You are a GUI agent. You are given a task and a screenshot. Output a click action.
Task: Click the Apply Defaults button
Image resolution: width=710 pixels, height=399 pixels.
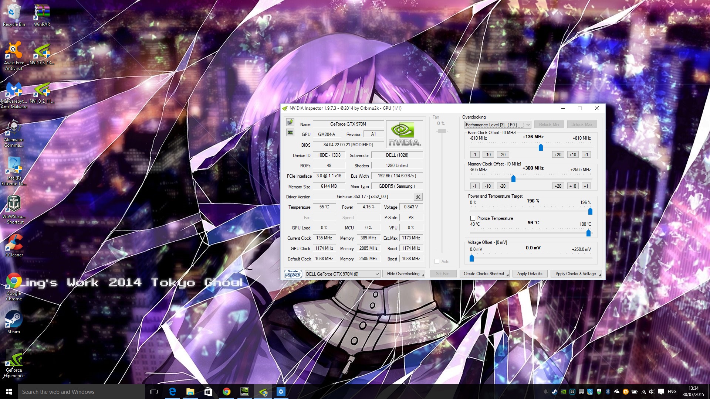pos(530,274)
